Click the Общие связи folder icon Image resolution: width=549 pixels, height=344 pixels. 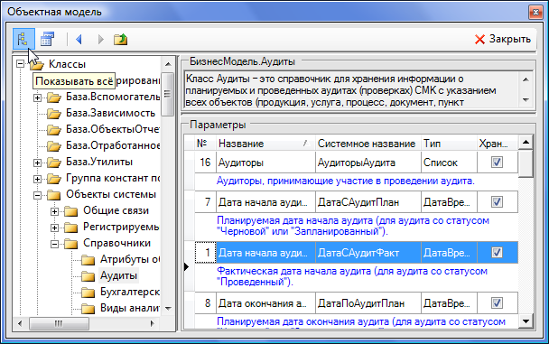71,211
